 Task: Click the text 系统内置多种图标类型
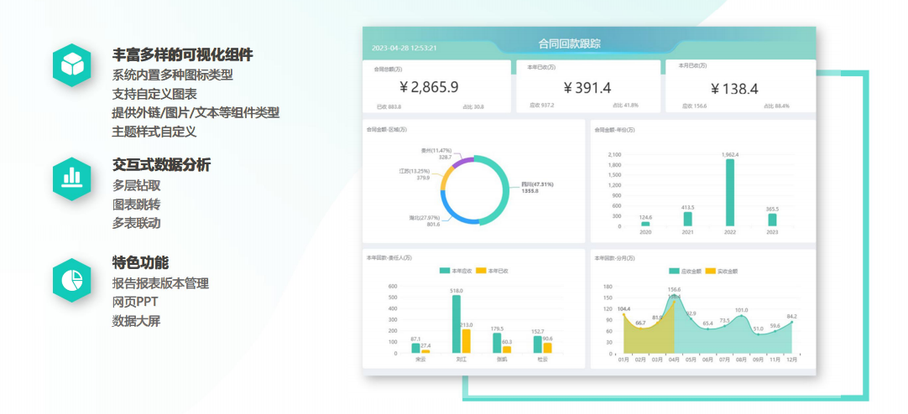(173, 75)
